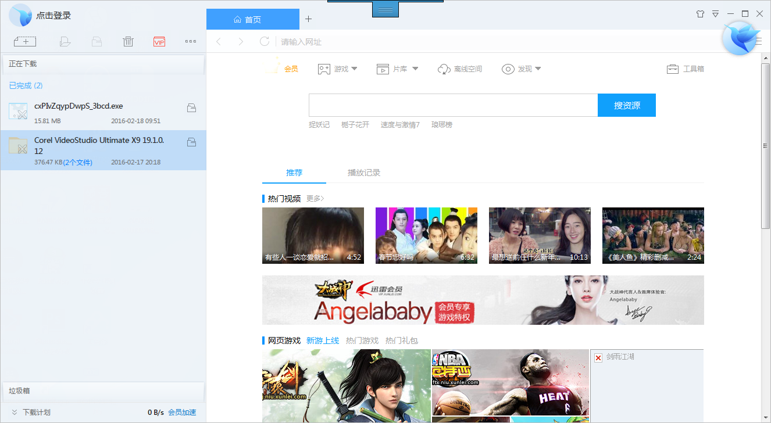Click the browser back arrow
The image size is (771, 423).
219,41
